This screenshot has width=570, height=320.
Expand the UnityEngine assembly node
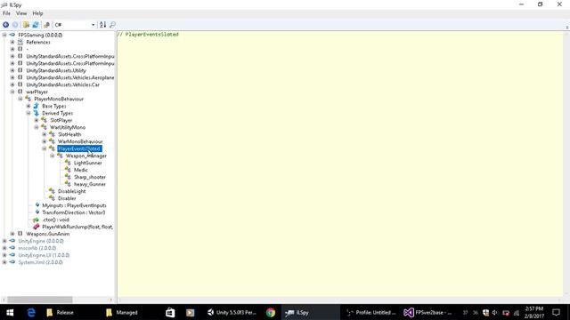click(x=4, y=241)
